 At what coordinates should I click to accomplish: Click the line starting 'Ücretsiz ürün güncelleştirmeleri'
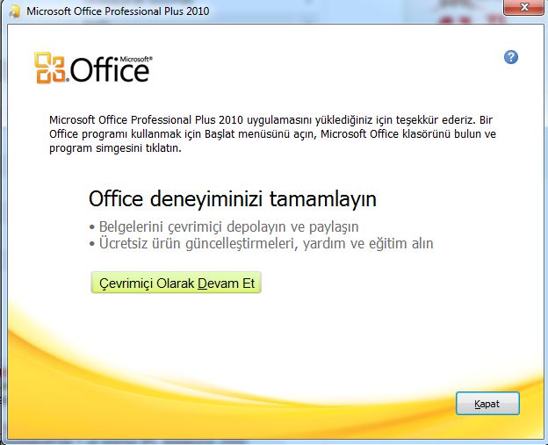click(x=266, y=243)
